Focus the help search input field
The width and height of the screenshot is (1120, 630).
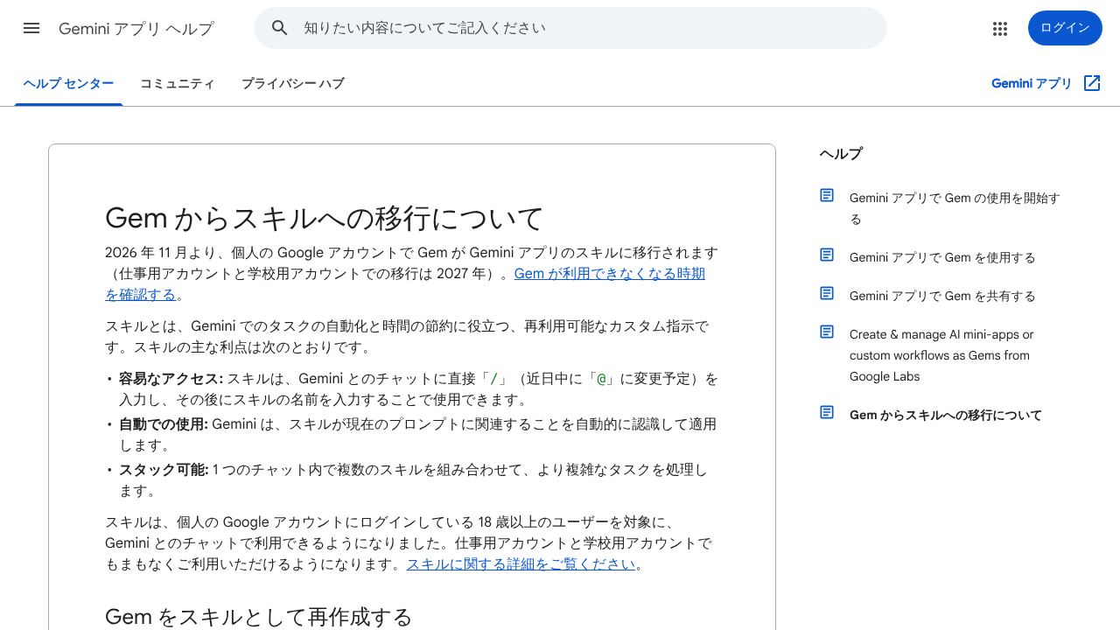[570, 28]
